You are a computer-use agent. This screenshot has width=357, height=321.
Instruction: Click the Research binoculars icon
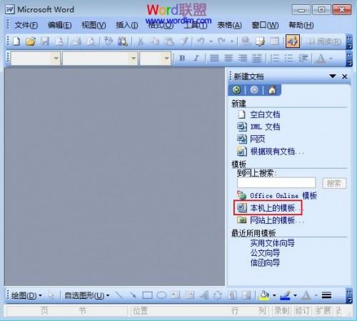(123, 41)
